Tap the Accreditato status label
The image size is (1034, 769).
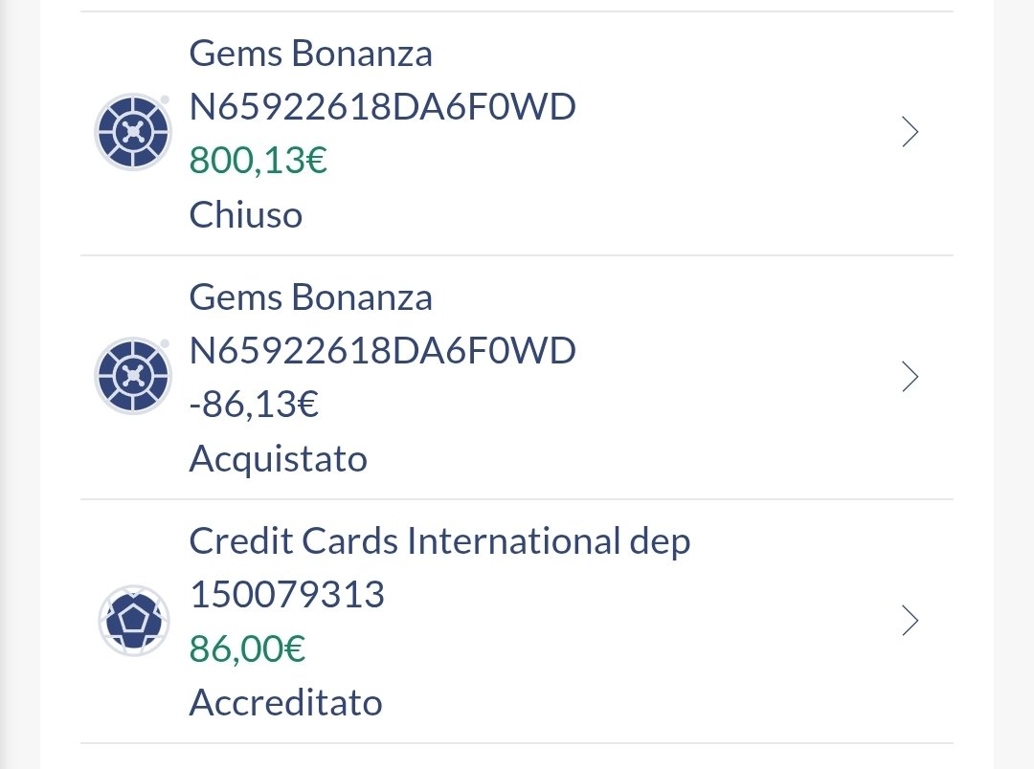[x=286, y=703]
